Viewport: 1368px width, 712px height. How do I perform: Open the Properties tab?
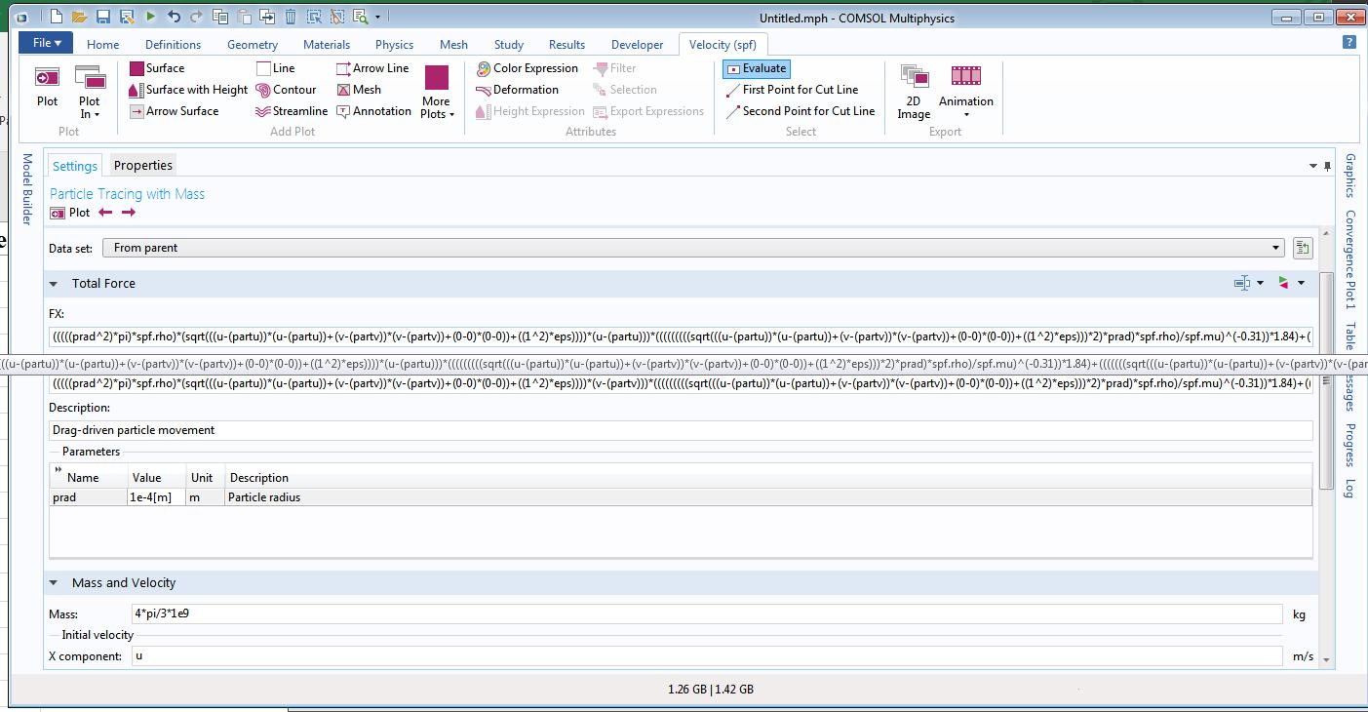pyautogui.click(x=142, y=165)
